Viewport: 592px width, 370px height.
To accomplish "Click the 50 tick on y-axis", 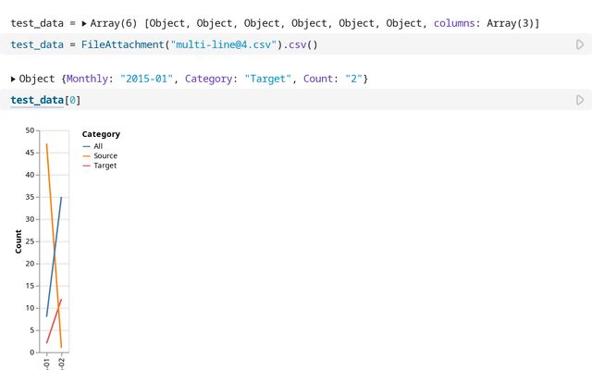I will click(29, 130).
